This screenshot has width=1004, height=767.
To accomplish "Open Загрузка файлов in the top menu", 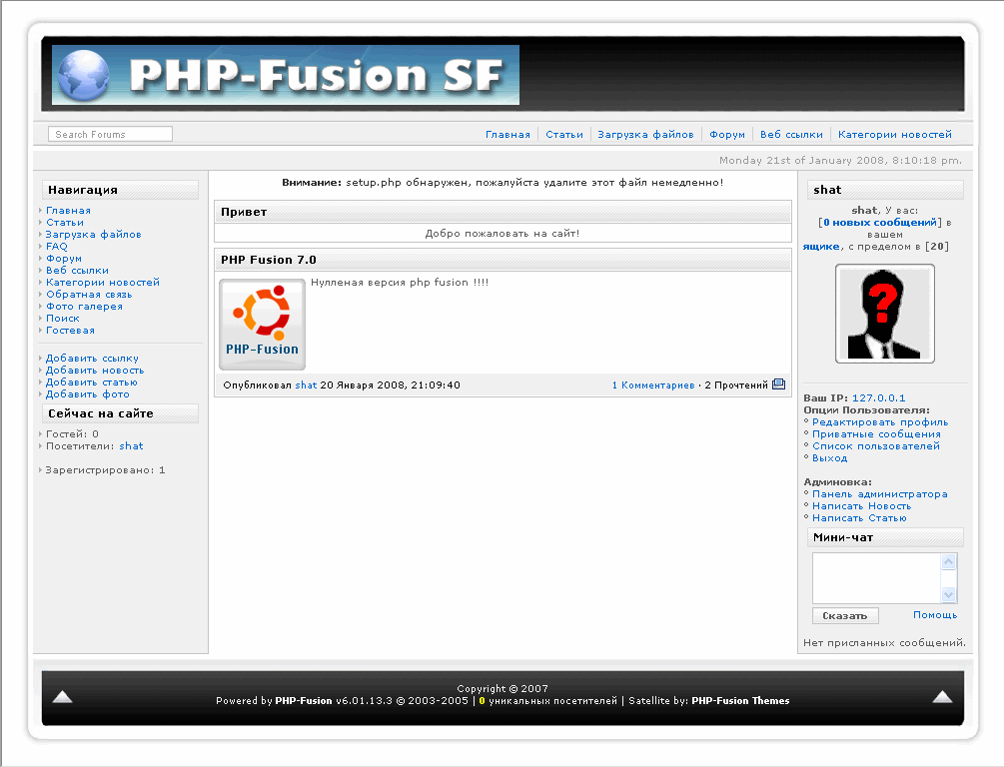I will tap(645, 135).
